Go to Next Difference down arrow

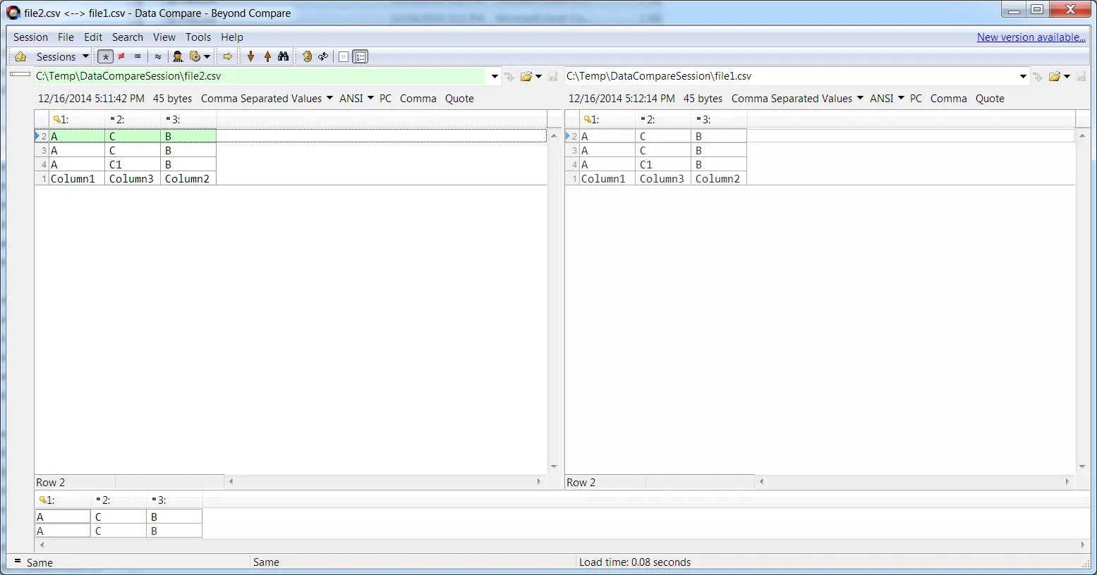tap(250, 56)
